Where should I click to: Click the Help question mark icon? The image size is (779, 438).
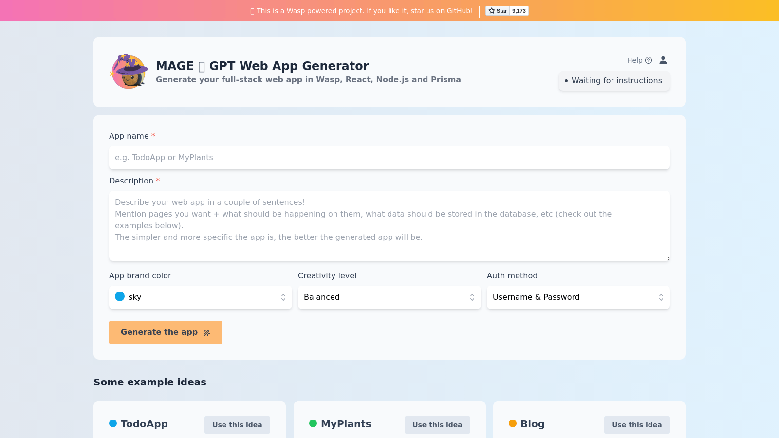pyautogui.click(x=649, y=60)
